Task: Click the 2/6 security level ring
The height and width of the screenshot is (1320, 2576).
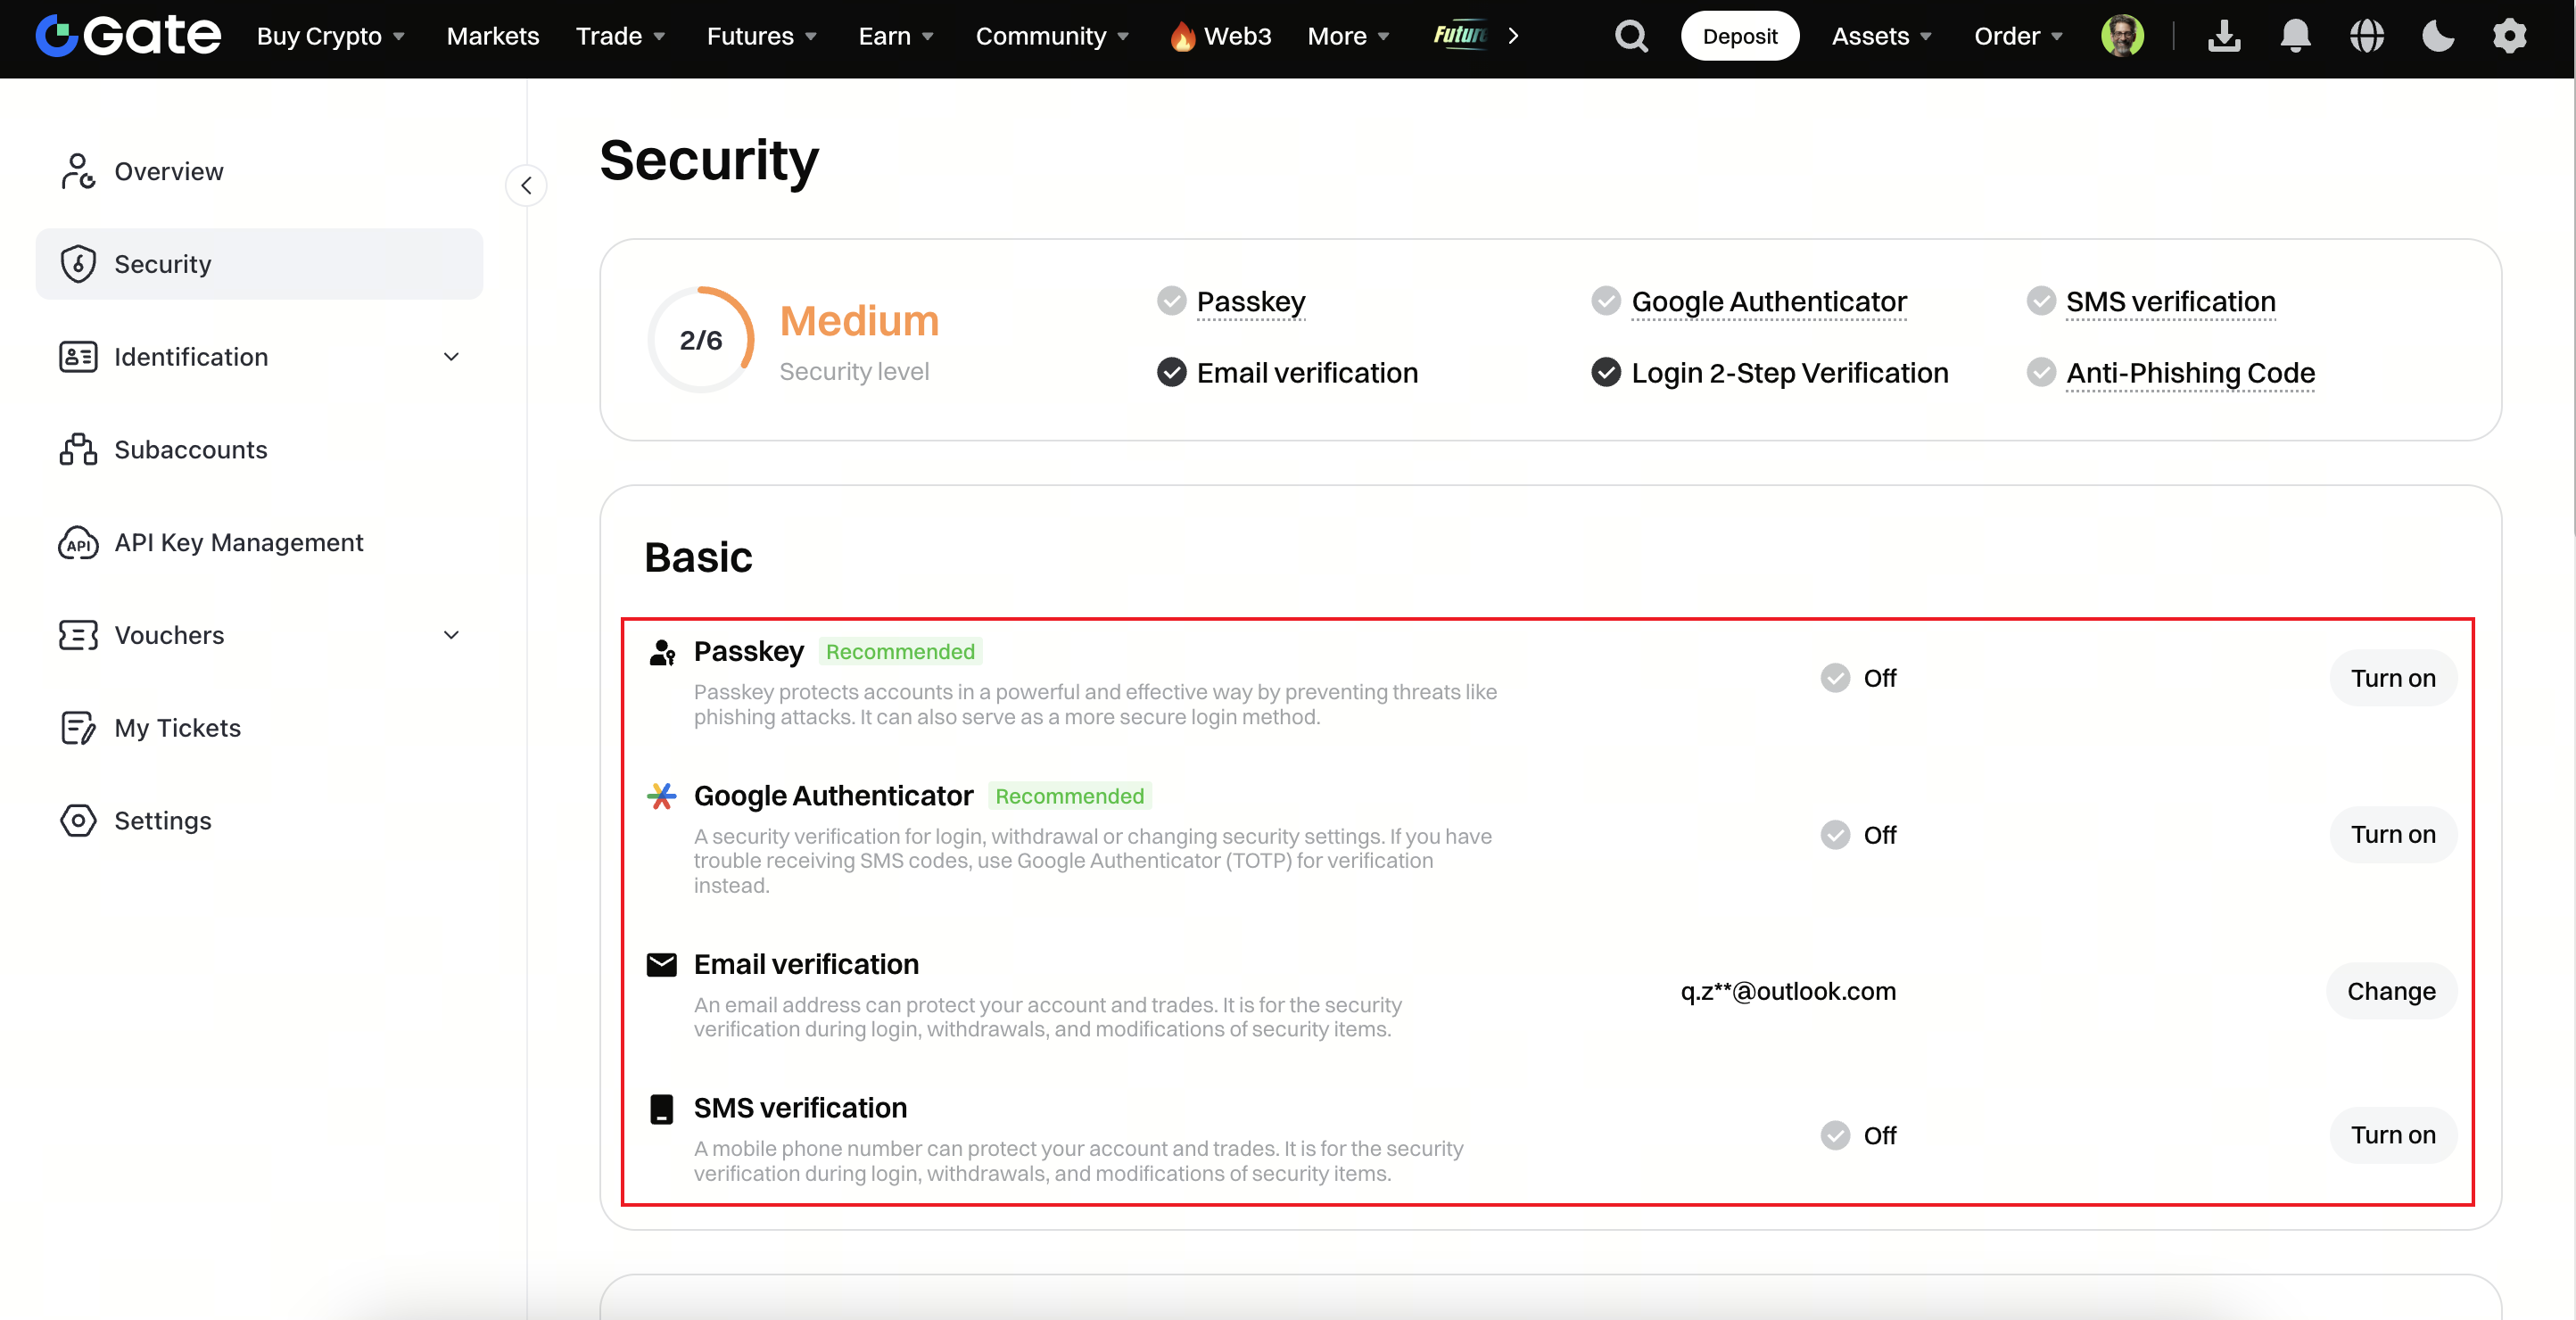Action: pos(700,340)
